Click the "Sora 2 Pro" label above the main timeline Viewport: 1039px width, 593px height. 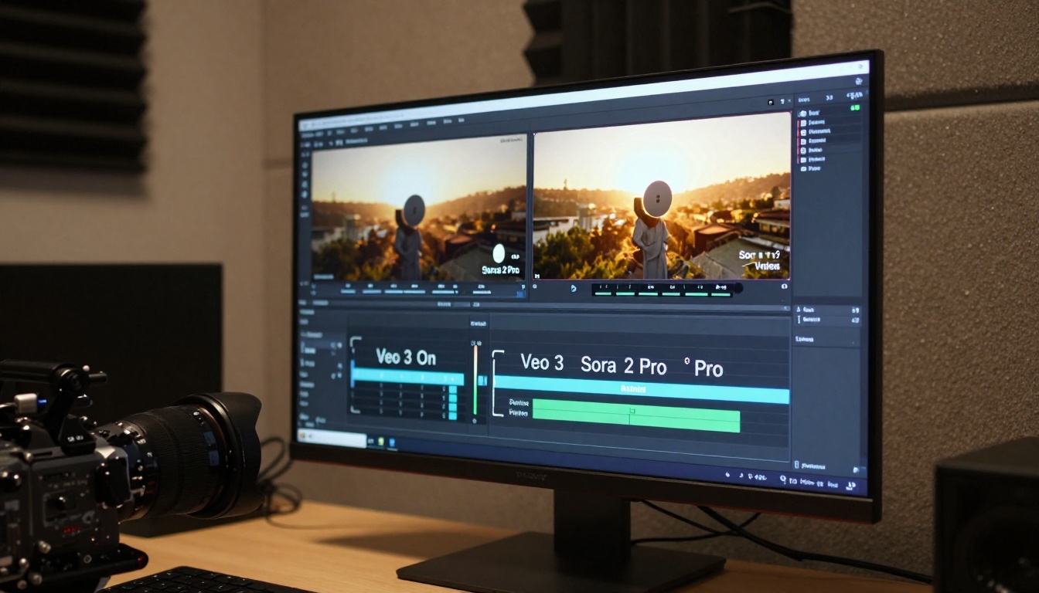(623, 366)
